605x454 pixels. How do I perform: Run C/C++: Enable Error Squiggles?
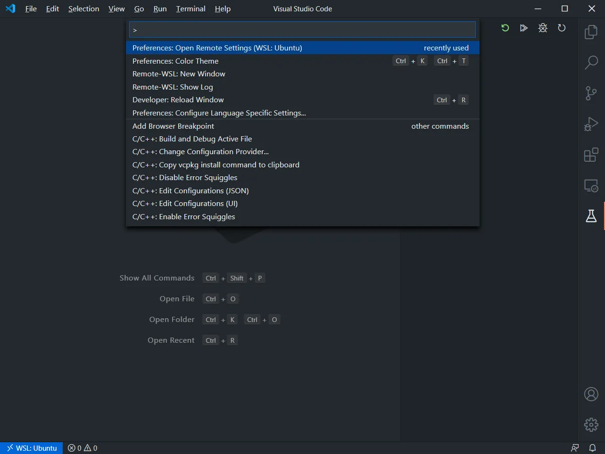(303, 216)
